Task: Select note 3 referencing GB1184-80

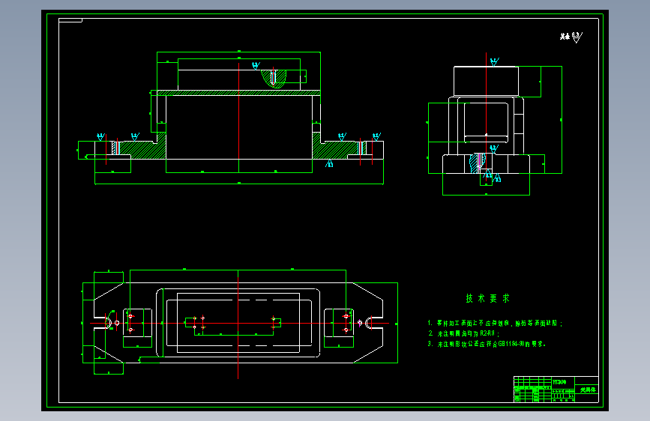Action: (487, 344)
